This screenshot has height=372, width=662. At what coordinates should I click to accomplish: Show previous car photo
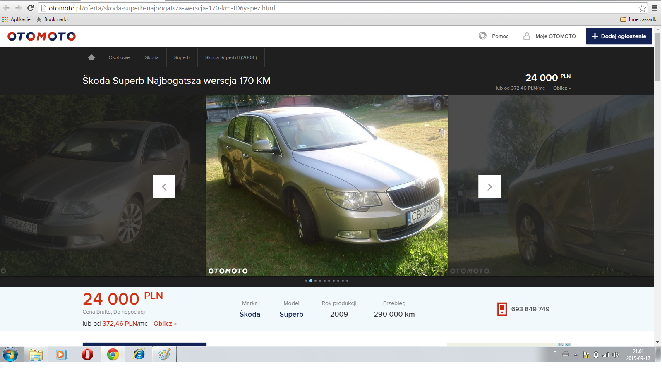164,187
